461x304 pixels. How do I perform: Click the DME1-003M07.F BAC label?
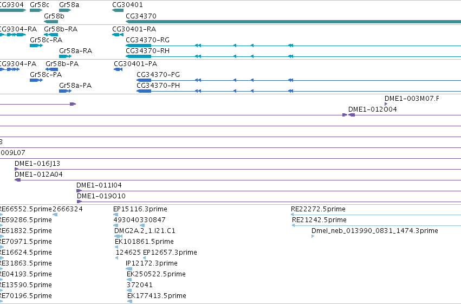click(412, 99)
